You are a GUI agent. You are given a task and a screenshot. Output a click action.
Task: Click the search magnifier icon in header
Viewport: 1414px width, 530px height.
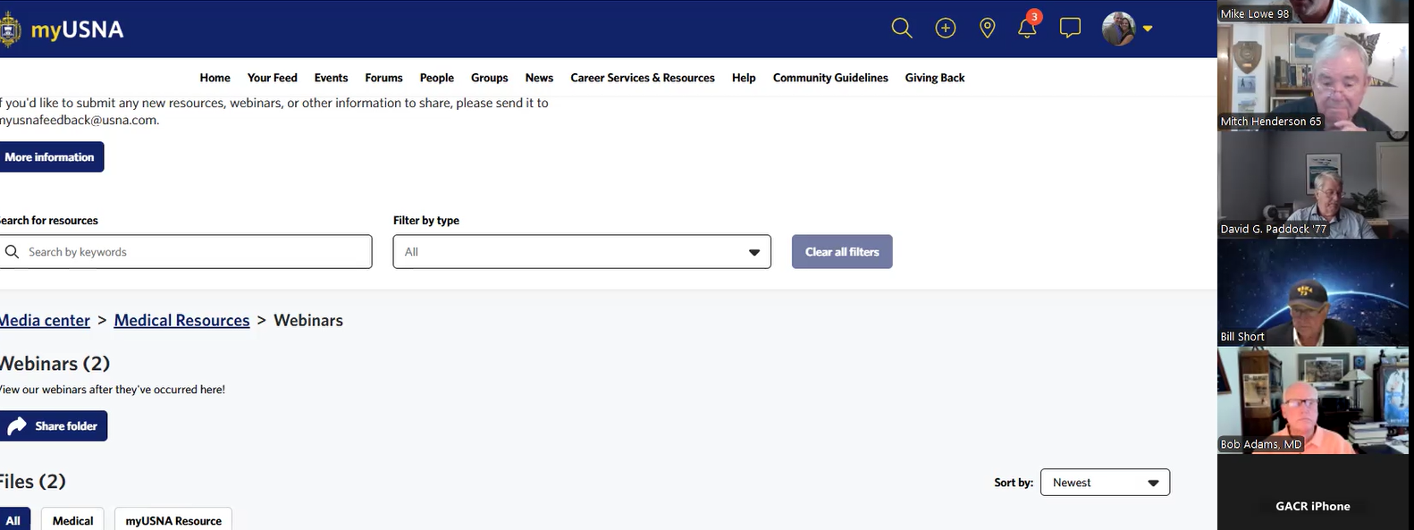pyautogui.click(x=902, y=29)
